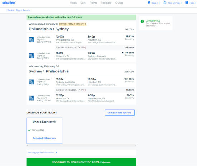Image resolution: width=197 pixels, height=166 pixels.
Task: Open the Flights menu item
Action: click(x=93, y=3)
